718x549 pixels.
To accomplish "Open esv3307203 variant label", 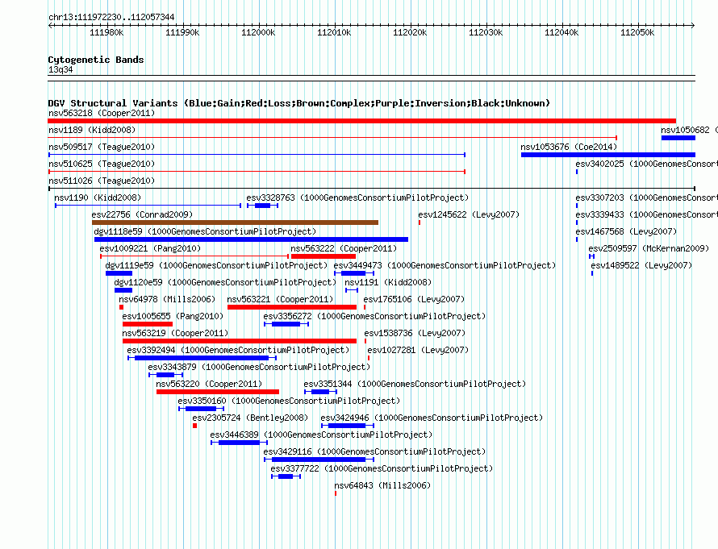I will pos(646,198).
